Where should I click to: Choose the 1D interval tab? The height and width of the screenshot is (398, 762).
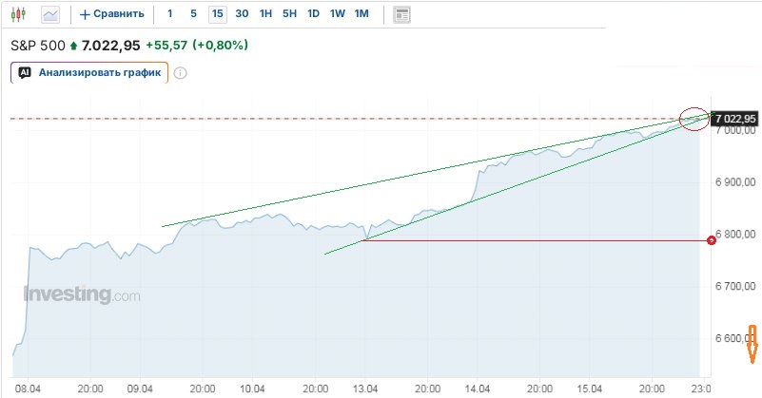pyautogui.click(x=313, y=14)
